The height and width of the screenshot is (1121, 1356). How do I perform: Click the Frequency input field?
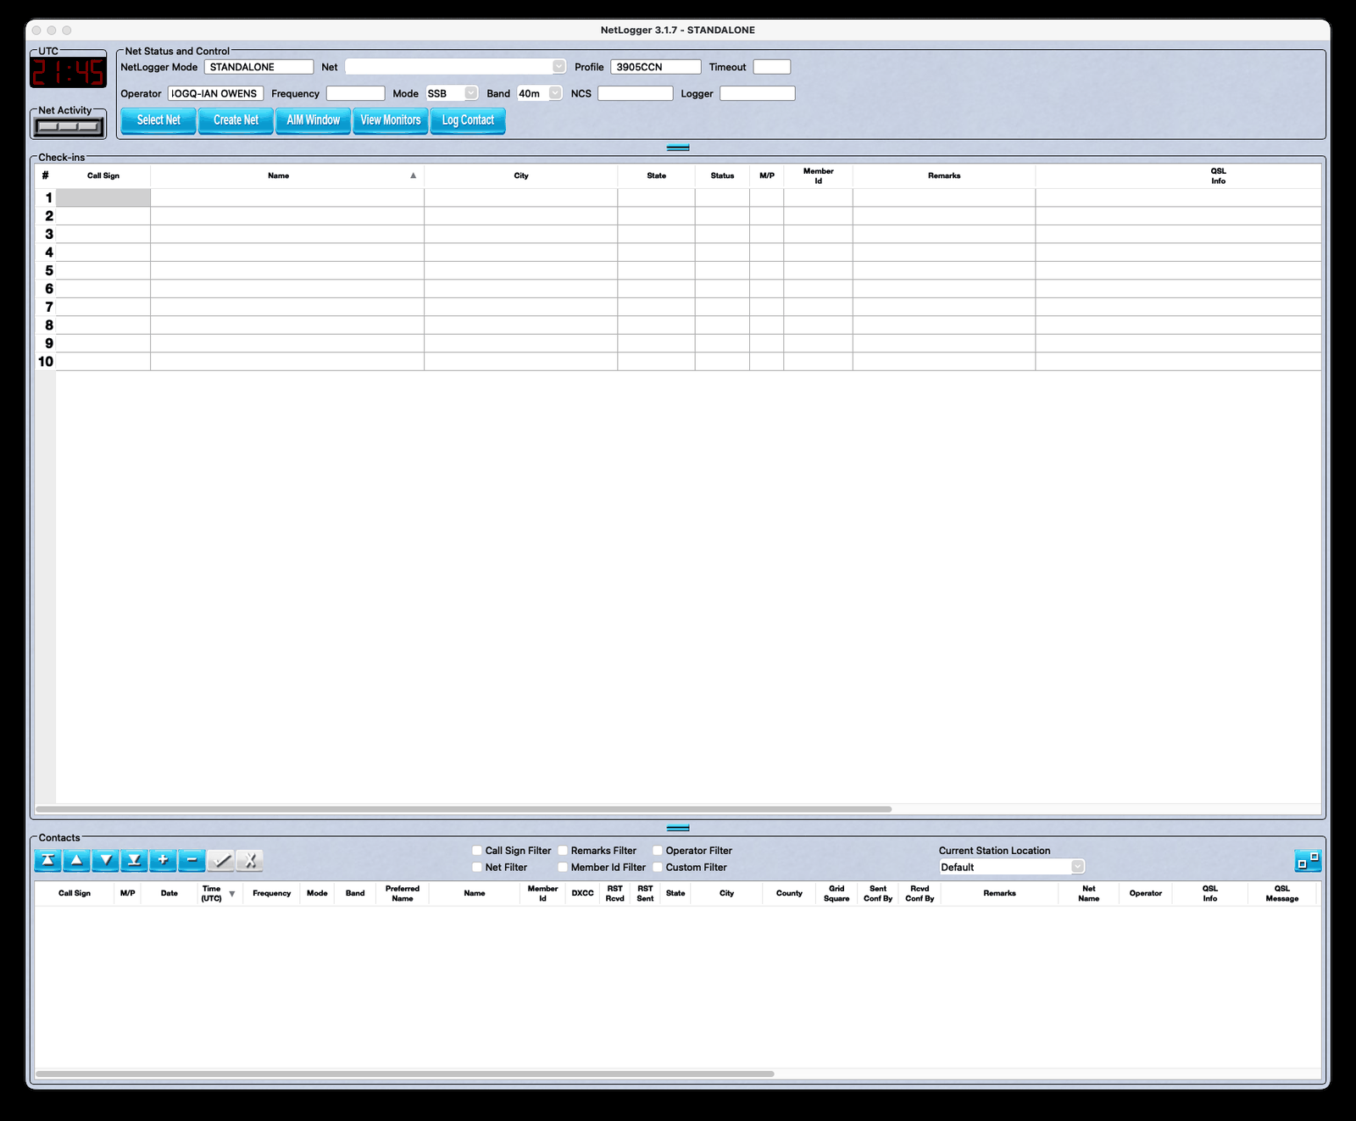click(x=356, y=94)
